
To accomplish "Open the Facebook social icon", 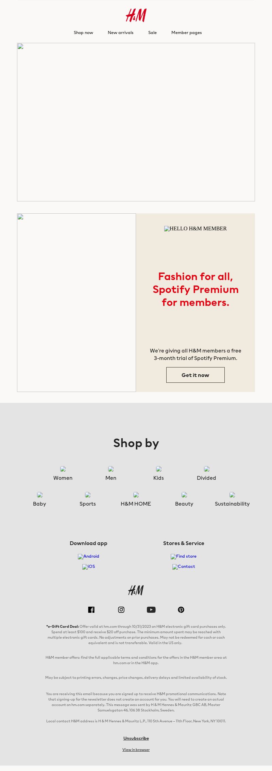I will click(x=91, y=610).
